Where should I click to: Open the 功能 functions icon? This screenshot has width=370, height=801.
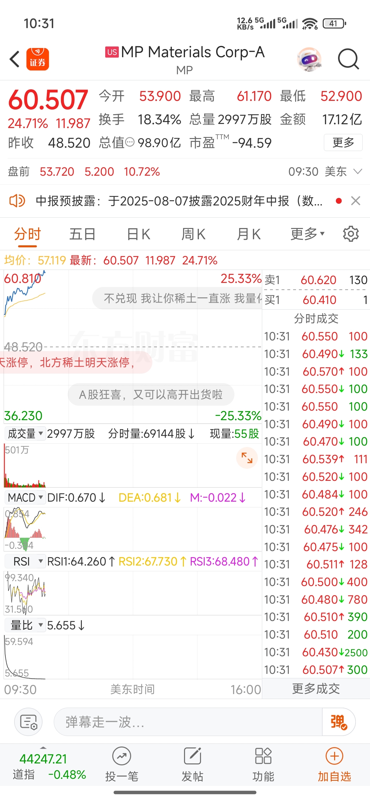pyautogui.click(x=263, y=764)
